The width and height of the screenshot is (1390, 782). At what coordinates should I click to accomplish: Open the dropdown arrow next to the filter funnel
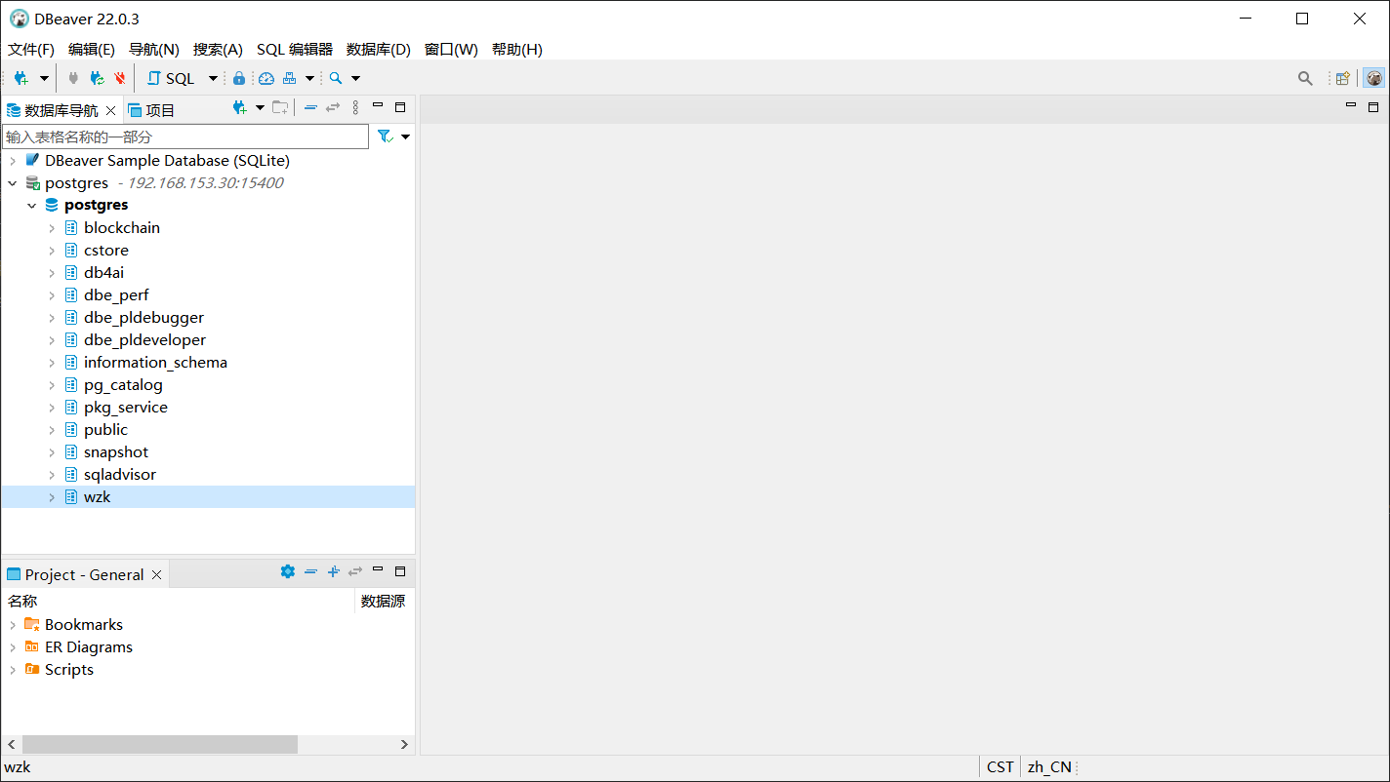pos(405,137)
